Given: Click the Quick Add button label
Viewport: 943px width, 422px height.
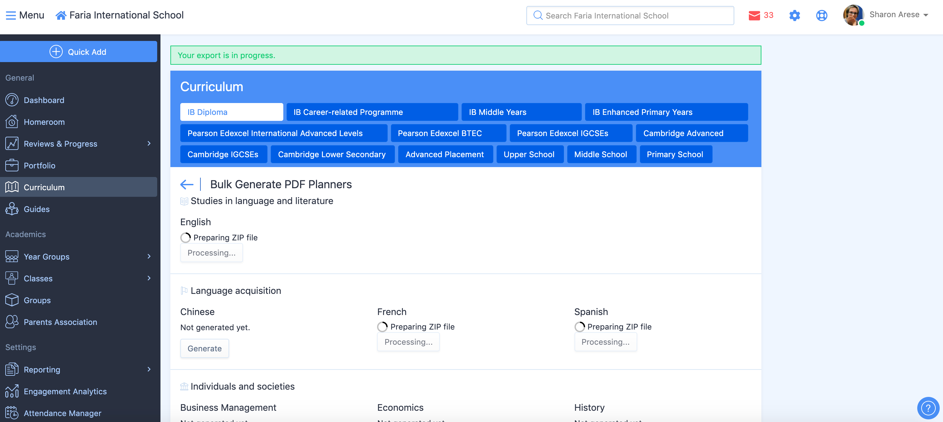Looking at the screenshot, I should (x=87, y=52).
